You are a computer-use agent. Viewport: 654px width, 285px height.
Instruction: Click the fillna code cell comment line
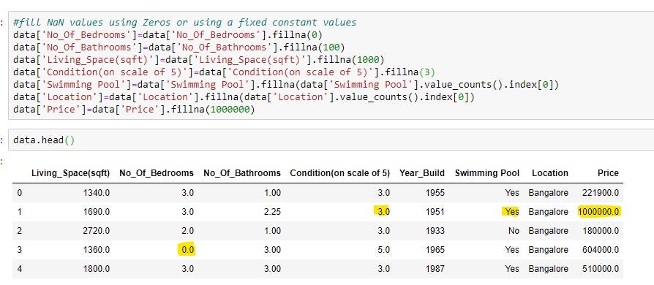click(184, 22)
